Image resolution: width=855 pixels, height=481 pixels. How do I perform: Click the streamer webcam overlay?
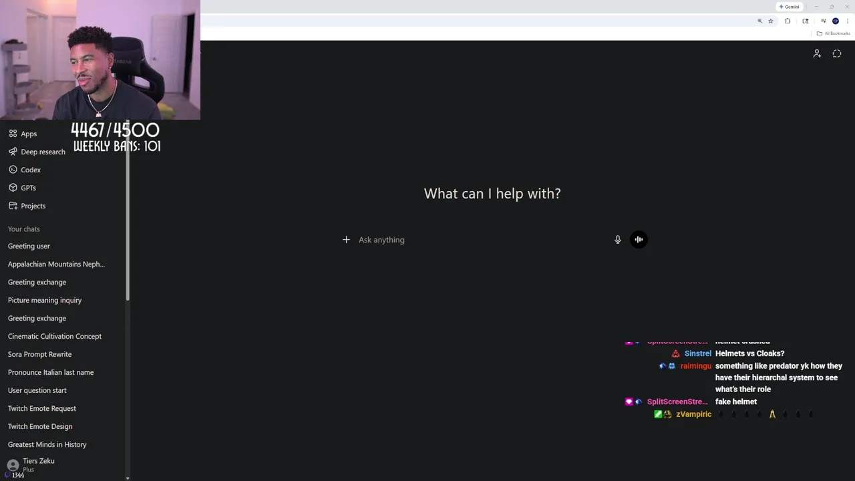[100, 60]
